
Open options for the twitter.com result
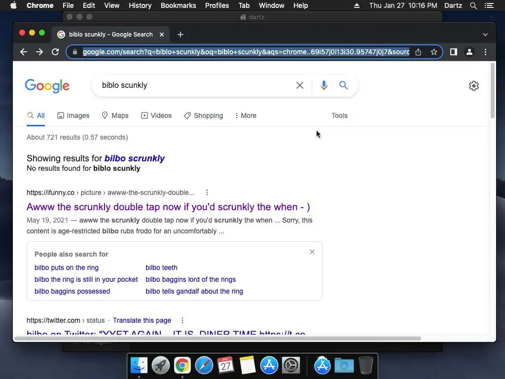[182, 320]
